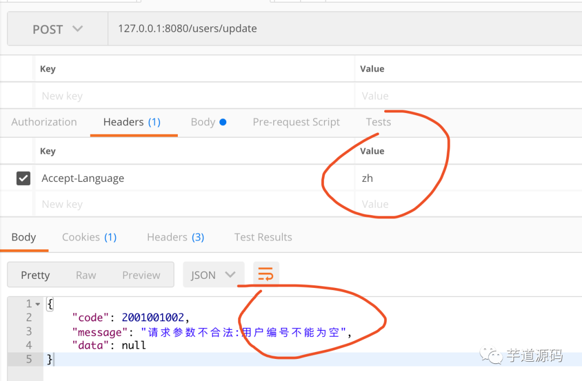
Task: Click the "message" key in response
Action: click(x=100, y=332)
